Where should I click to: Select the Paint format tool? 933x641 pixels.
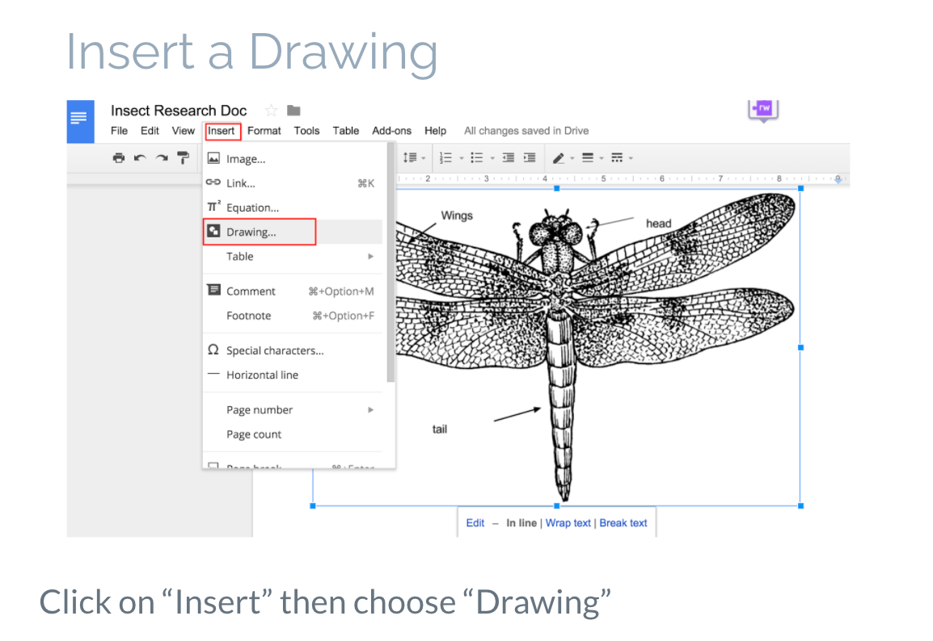click(x=183, y=157)
